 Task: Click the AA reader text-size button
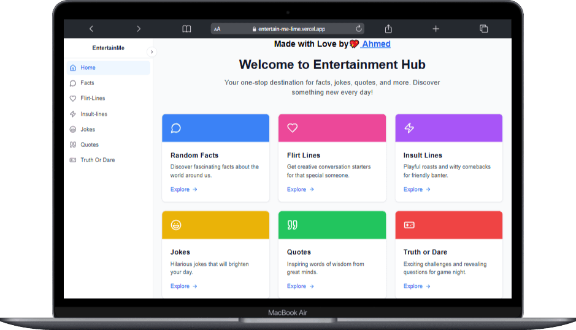(x=217, y=29)
